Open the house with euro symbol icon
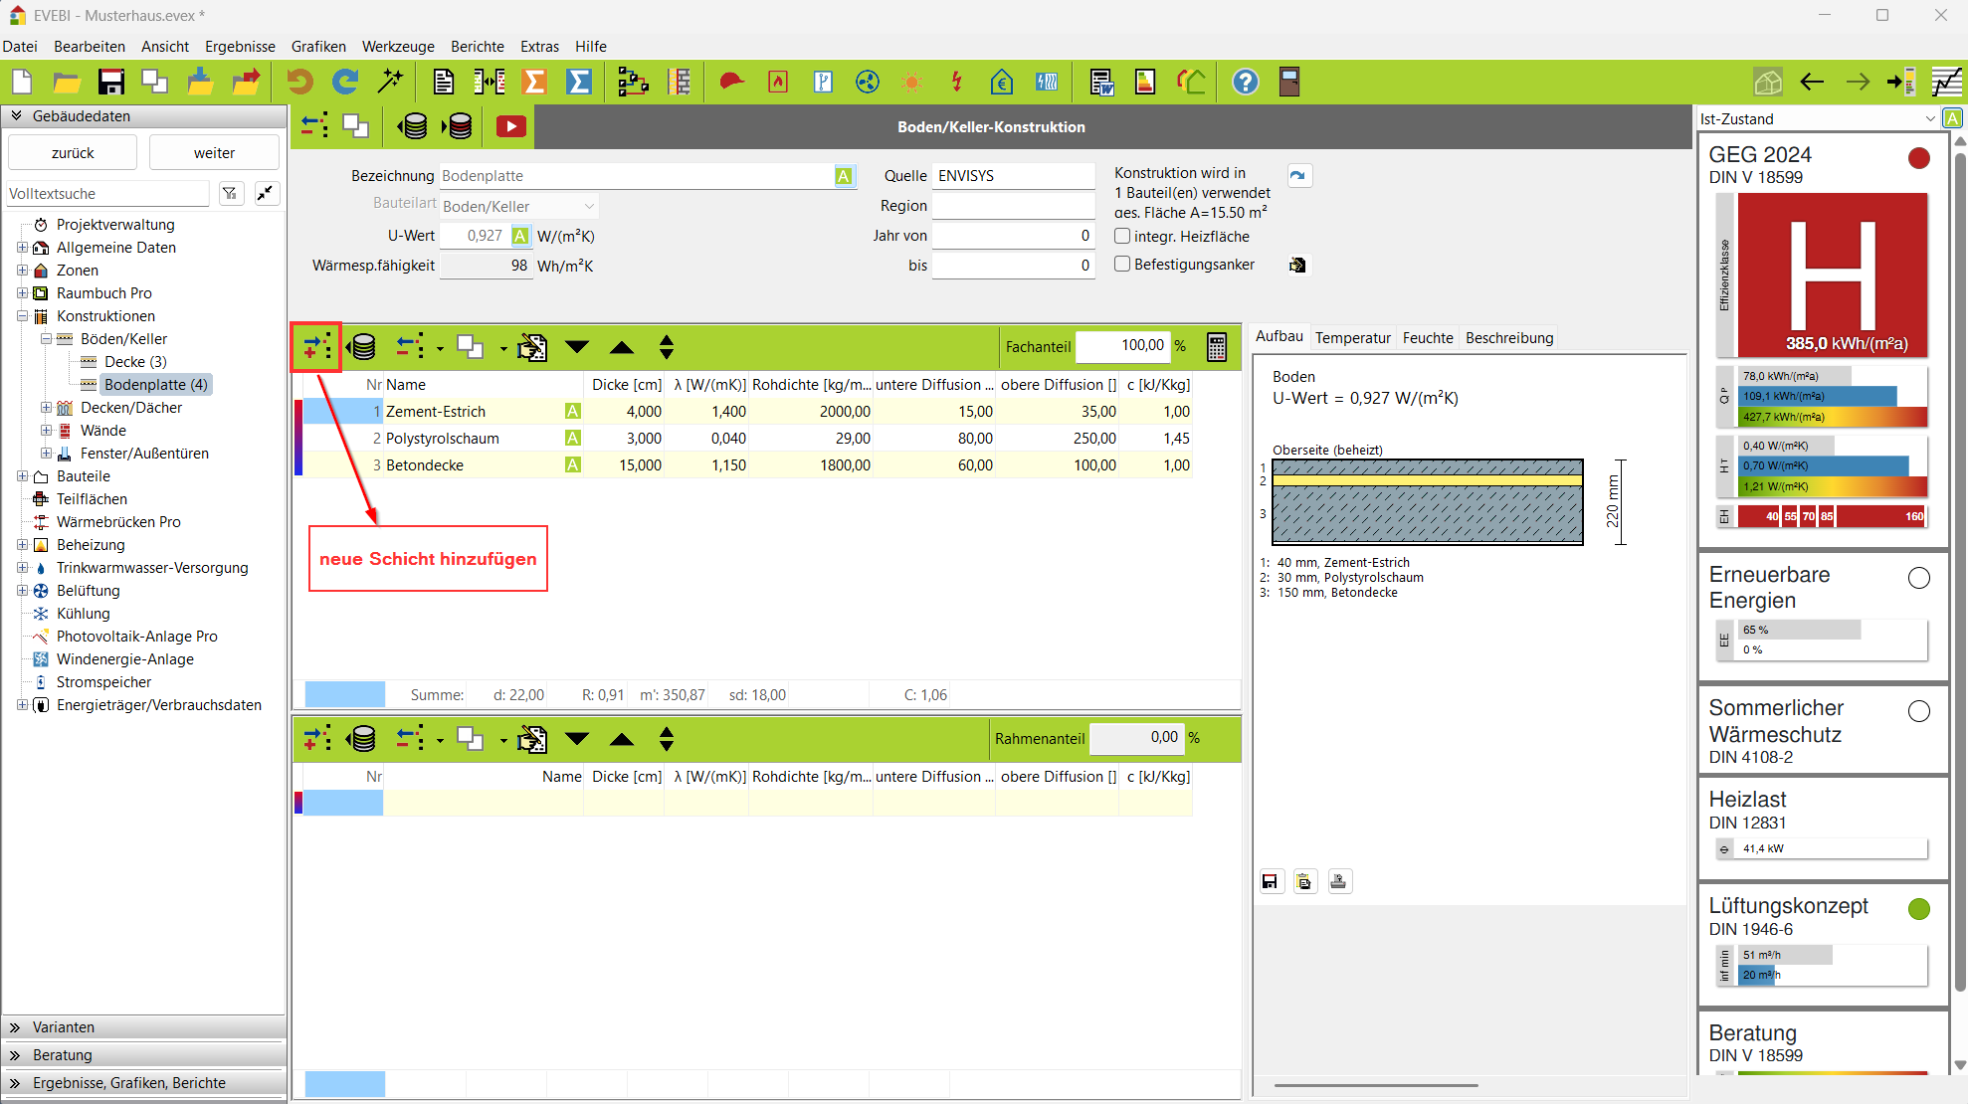Screen dimensions: 1968x1104 pyautogui.click(x=1002, y=83)
